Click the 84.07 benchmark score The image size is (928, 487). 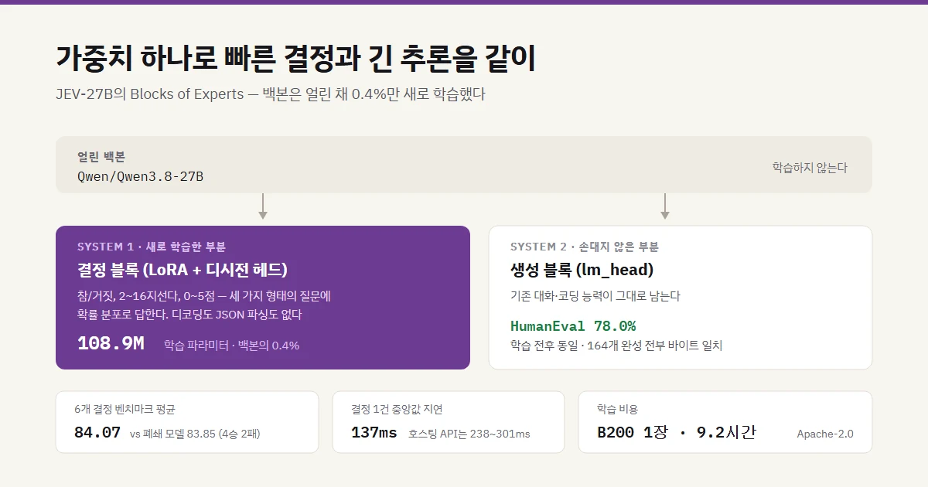(97, 432)
